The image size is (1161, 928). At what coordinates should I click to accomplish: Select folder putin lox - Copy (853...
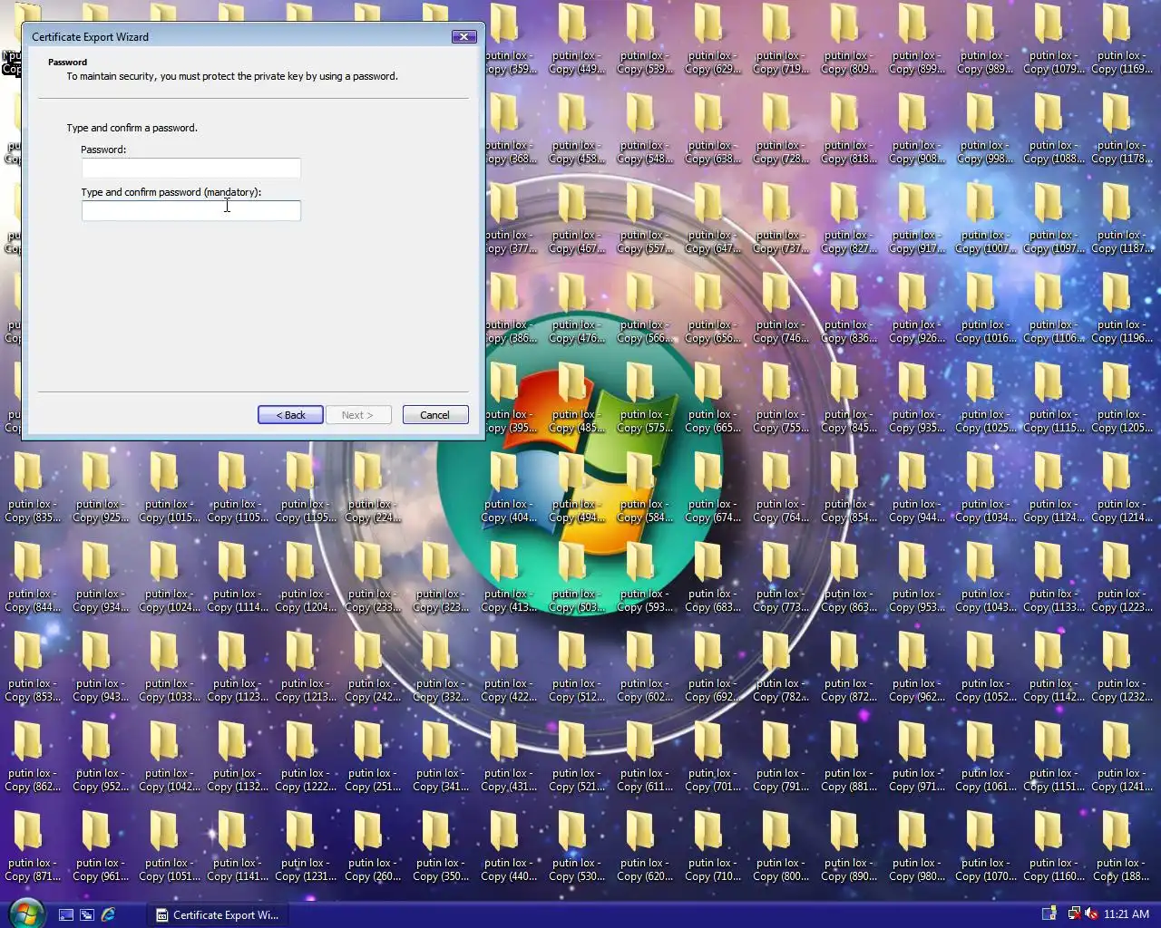point(33,668)
